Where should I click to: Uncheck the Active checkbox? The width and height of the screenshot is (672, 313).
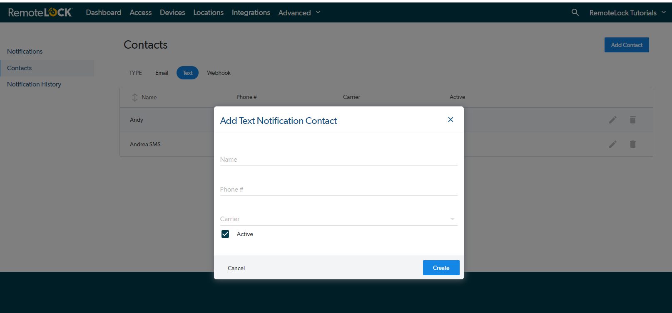(x=225, y=234)
